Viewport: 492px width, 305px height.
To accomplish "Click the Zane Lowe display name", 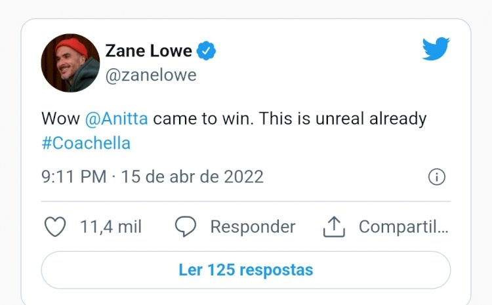I will [148, 51].
